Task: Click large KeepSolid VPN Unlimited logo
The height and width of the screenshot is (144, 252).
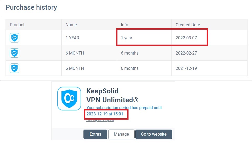Action: coord(69,99)
